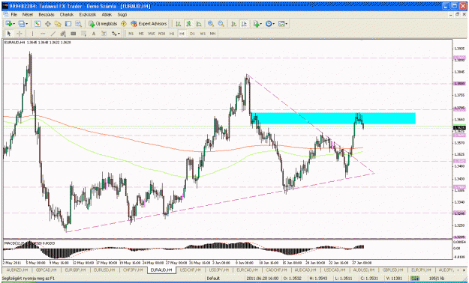Zoom out of the chart
The width and height of the screenshot is (469, 283).
[221, 24]
